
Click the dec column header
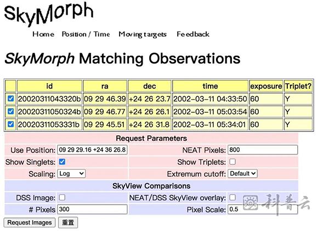pyautogui.click(x=150, y=86)
